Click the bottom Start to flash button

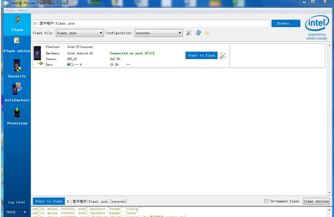coord(49,201)
